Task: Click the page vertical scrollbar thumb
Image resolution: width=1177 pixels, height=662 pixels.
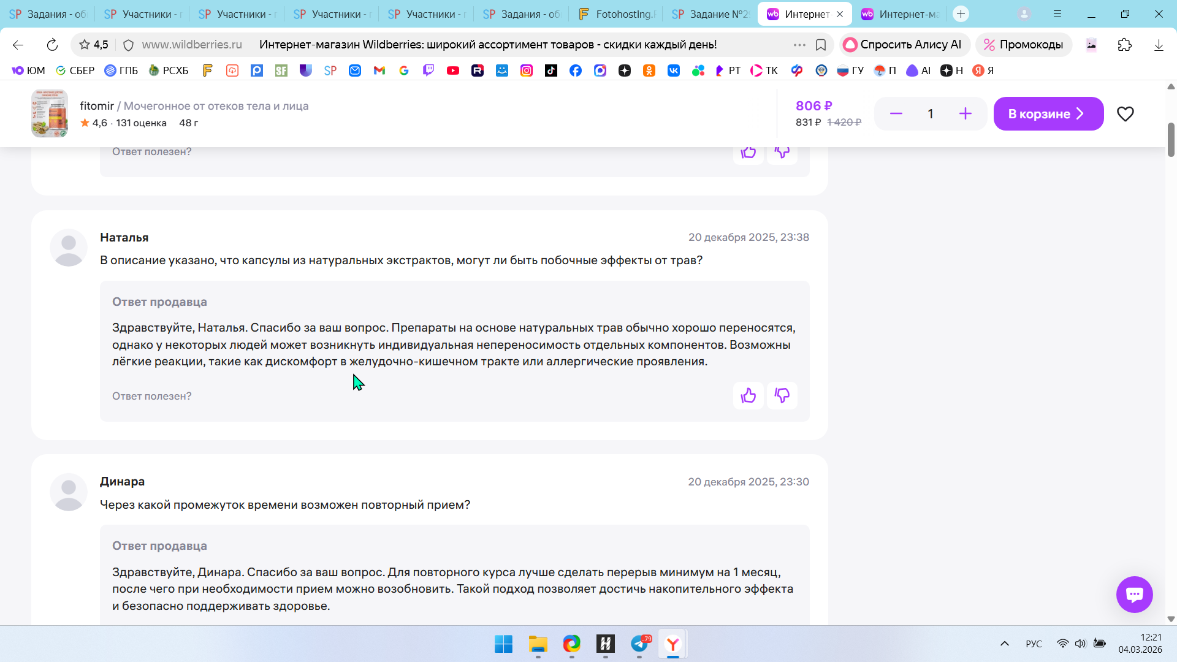Action: 1170,140
